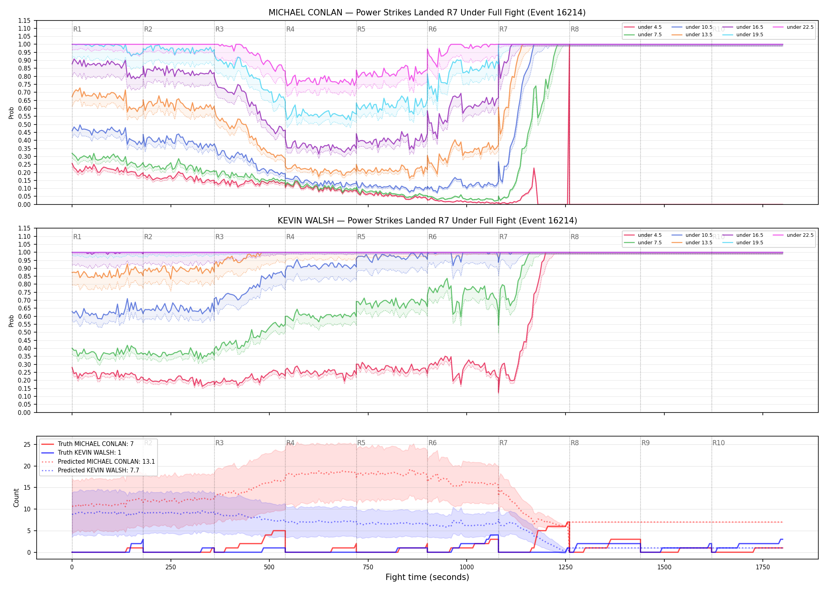
Task: Click R6 label in bottom Count chart
Action: tap(432, 443)
